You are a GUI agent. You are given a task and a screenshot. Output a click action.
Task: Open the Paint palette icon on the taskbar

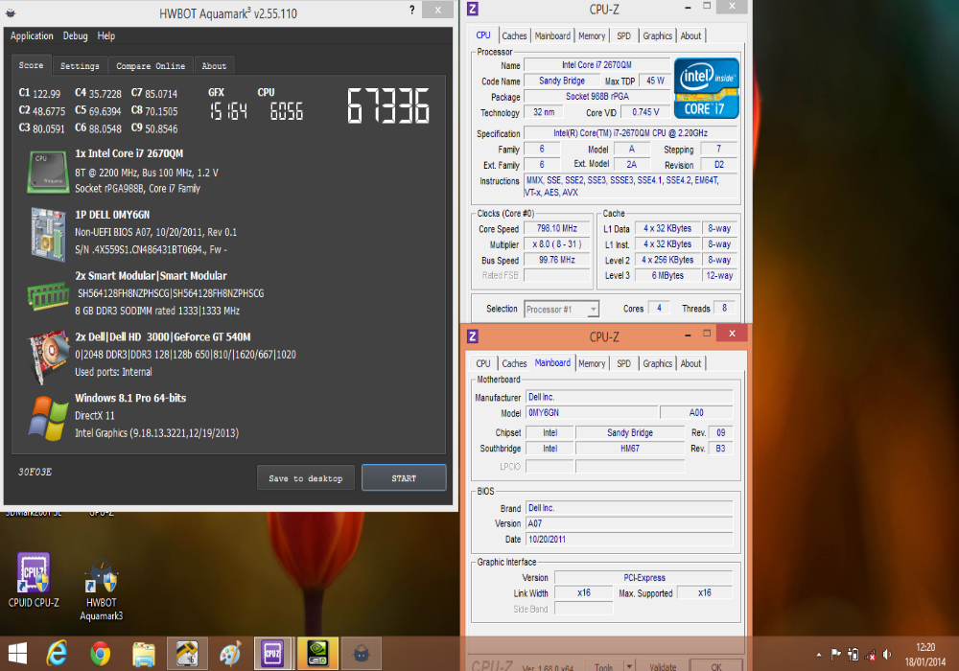pyautogui.click(x=230, y=654)
